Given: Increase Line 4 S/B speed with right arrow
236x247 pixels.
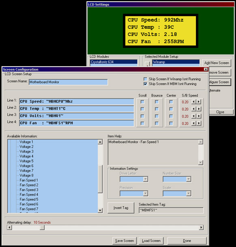Looking at the screenshot, I should [x=199, y=123].
